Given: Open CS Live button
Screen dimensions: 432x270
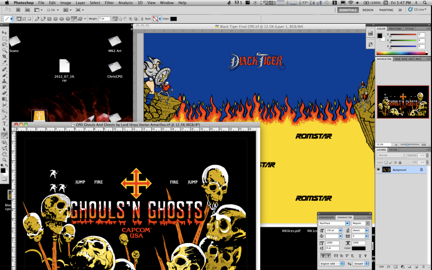Looking at the screenshot, I should pos(417,10).
